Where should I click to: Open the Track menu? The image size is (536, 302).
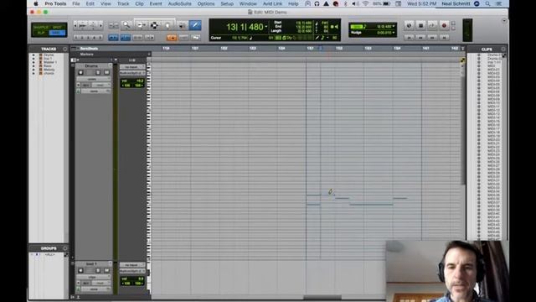123,3
